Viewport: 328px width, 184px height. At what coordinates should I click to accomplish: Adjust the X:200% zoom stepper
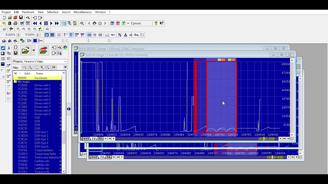tap(18, 35)
